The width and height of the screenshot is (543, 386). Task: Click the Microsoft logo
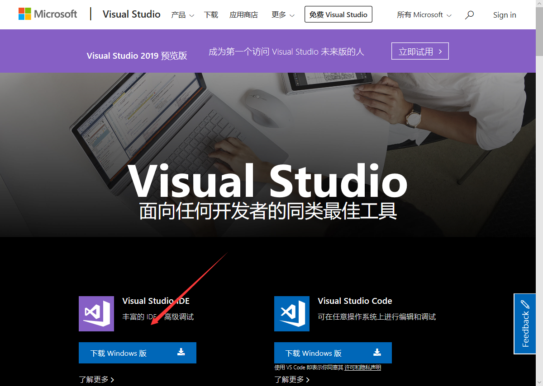tap(48, 14)
